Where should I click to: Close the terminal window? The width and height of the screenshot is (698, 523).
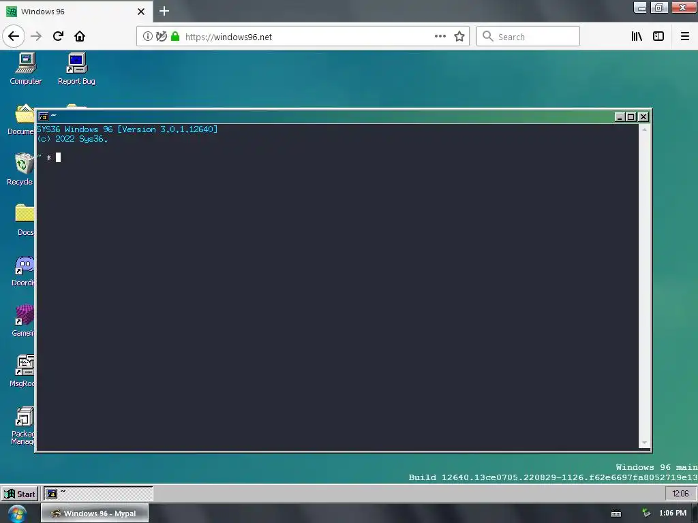point(643,117)
